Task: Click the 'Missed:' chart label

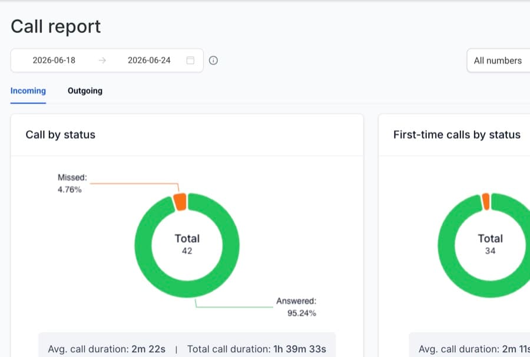Action: click(x=72, y=178)
